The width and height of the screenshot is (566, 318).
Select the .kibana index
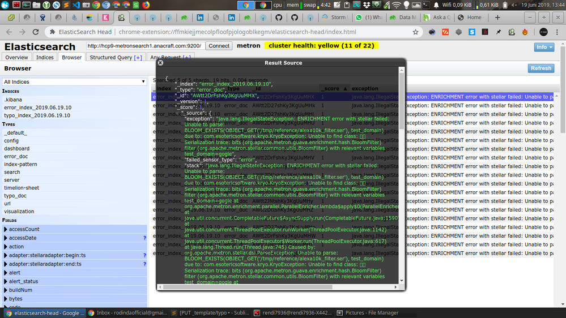(13, 100)
